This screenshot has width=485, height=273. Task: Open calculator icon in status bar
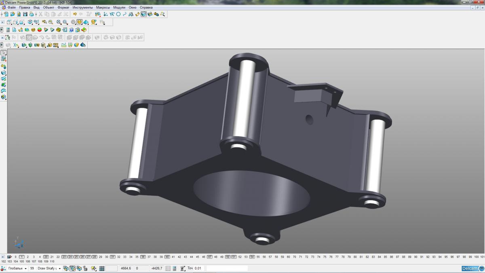[x=174, y=268]
